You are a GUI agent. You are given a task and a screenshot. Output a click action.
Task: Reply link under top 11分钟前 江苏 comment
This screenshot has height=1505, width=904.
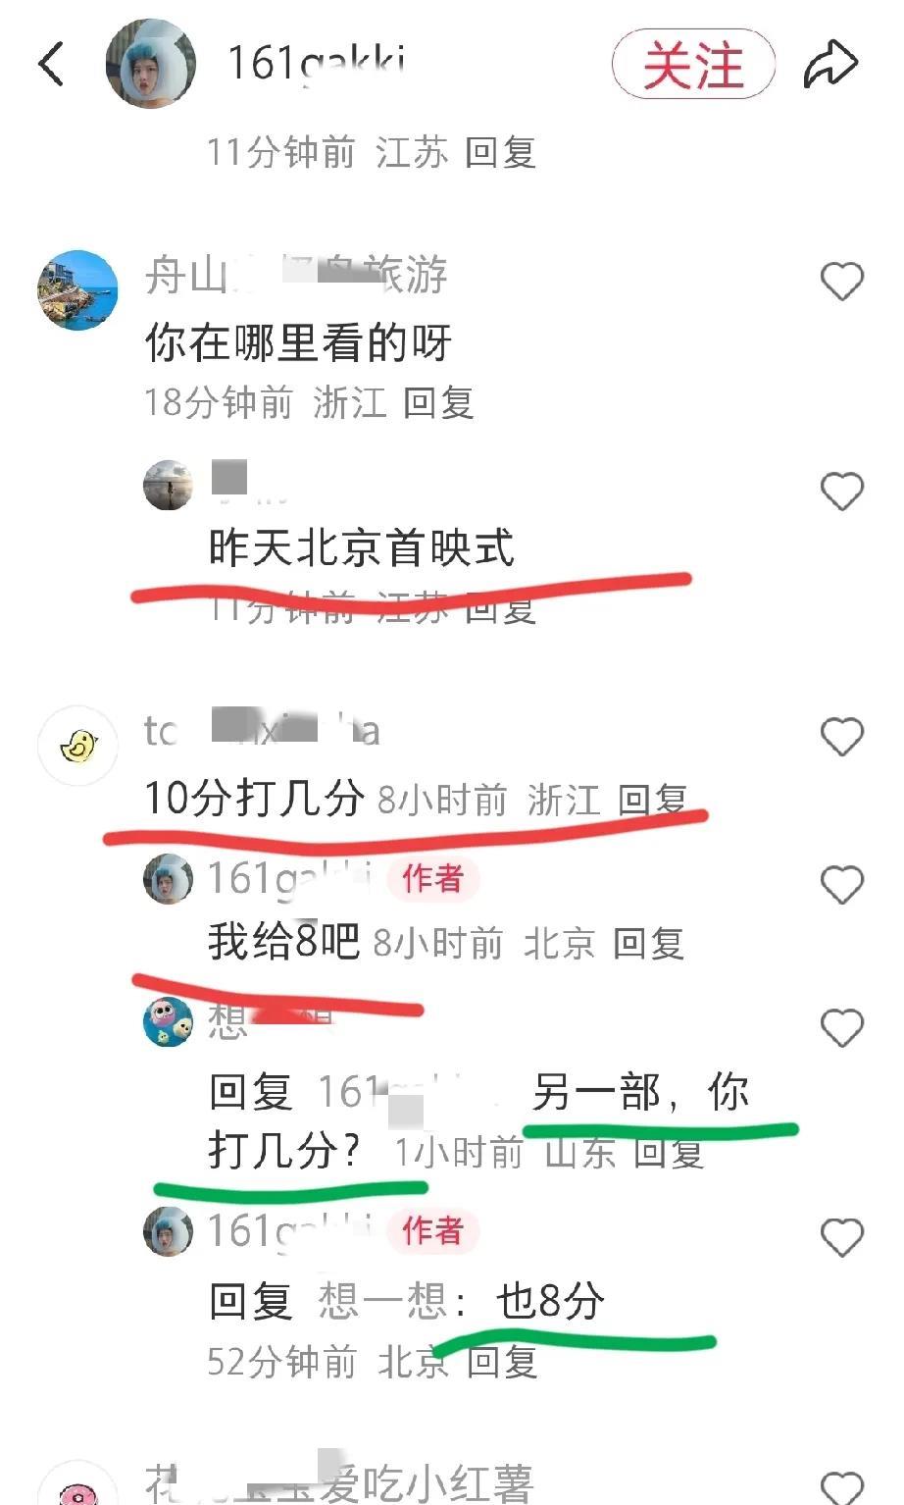coord(500,152)
